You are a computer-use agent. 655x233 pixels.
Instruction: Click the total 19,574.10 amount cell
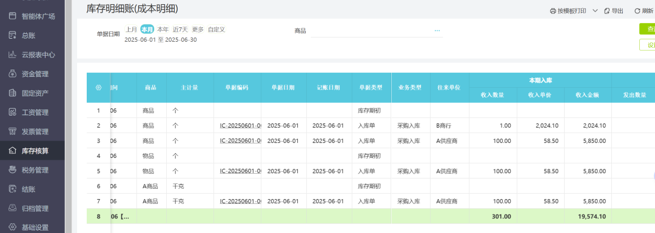click(588, 216)
